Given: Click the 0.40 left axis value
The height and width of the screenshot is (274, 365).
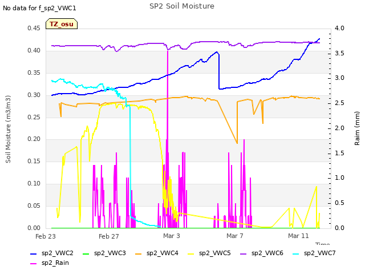Looking at the screenshot, I should point(34,50).
